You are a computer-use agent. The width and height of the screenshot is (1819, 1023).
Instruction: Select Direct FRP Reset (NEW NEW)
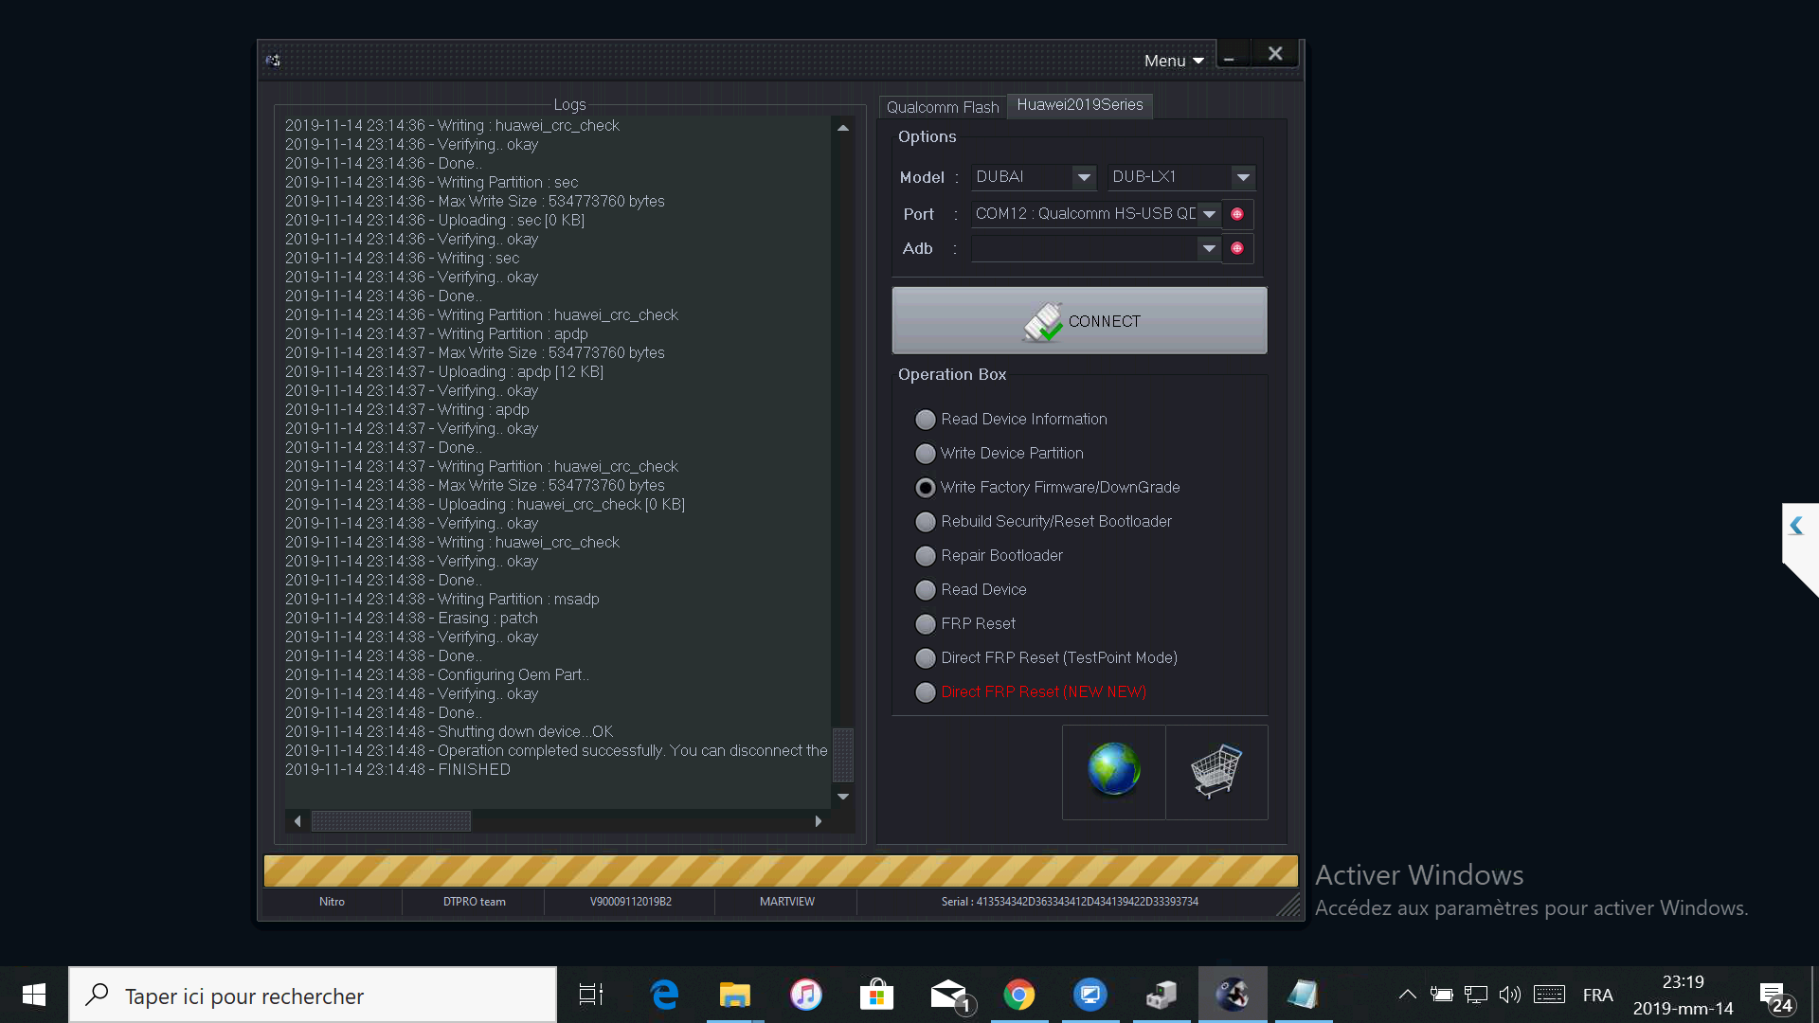pos(1031,692)
